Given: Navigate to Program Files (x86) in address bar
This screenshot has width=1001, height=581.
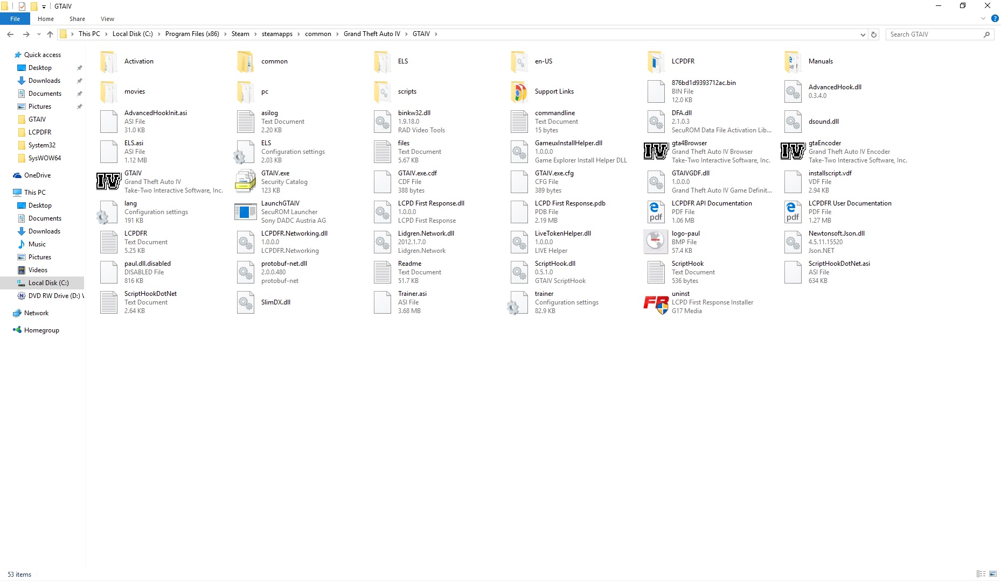Looking at the screenshot, I should pos(192,34).
